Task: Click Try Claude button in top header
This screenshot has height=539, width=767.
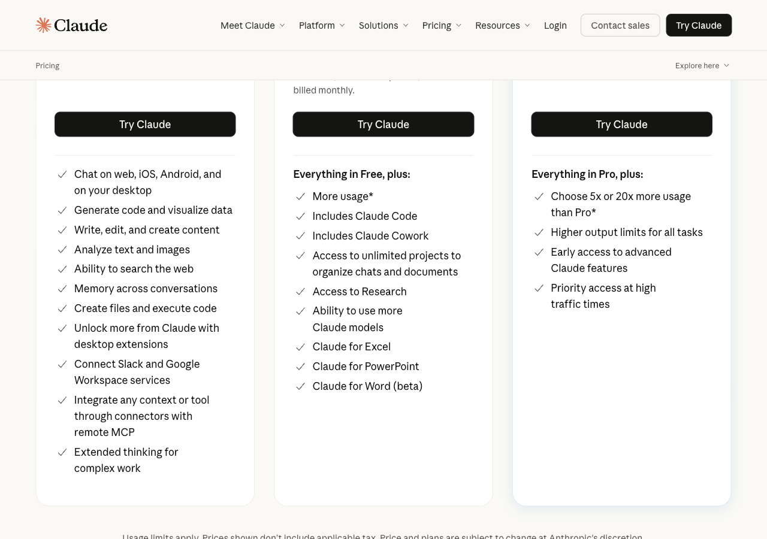Action: pos(699,25)
